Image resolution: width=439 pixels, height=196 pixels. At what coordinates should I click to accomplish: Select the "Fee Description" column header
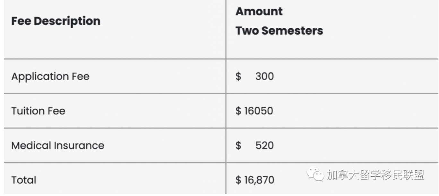(56, 21)
